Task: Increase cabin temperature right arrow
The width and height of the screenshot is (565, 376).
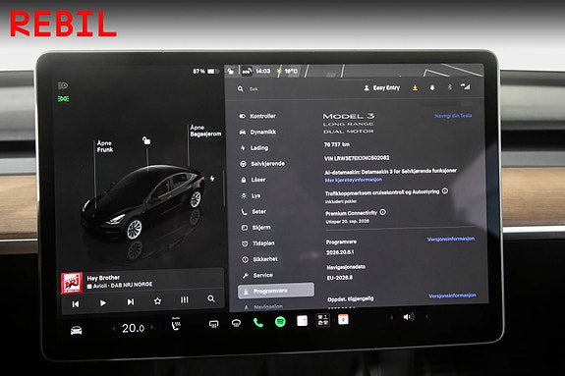Action: coord(151,327)
